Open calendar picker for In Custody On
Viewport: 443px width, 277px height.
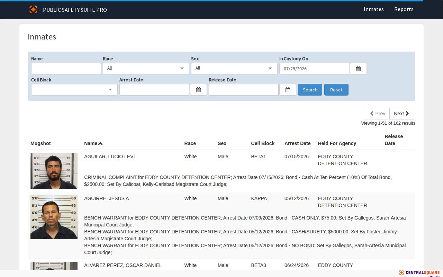[358, 69]
